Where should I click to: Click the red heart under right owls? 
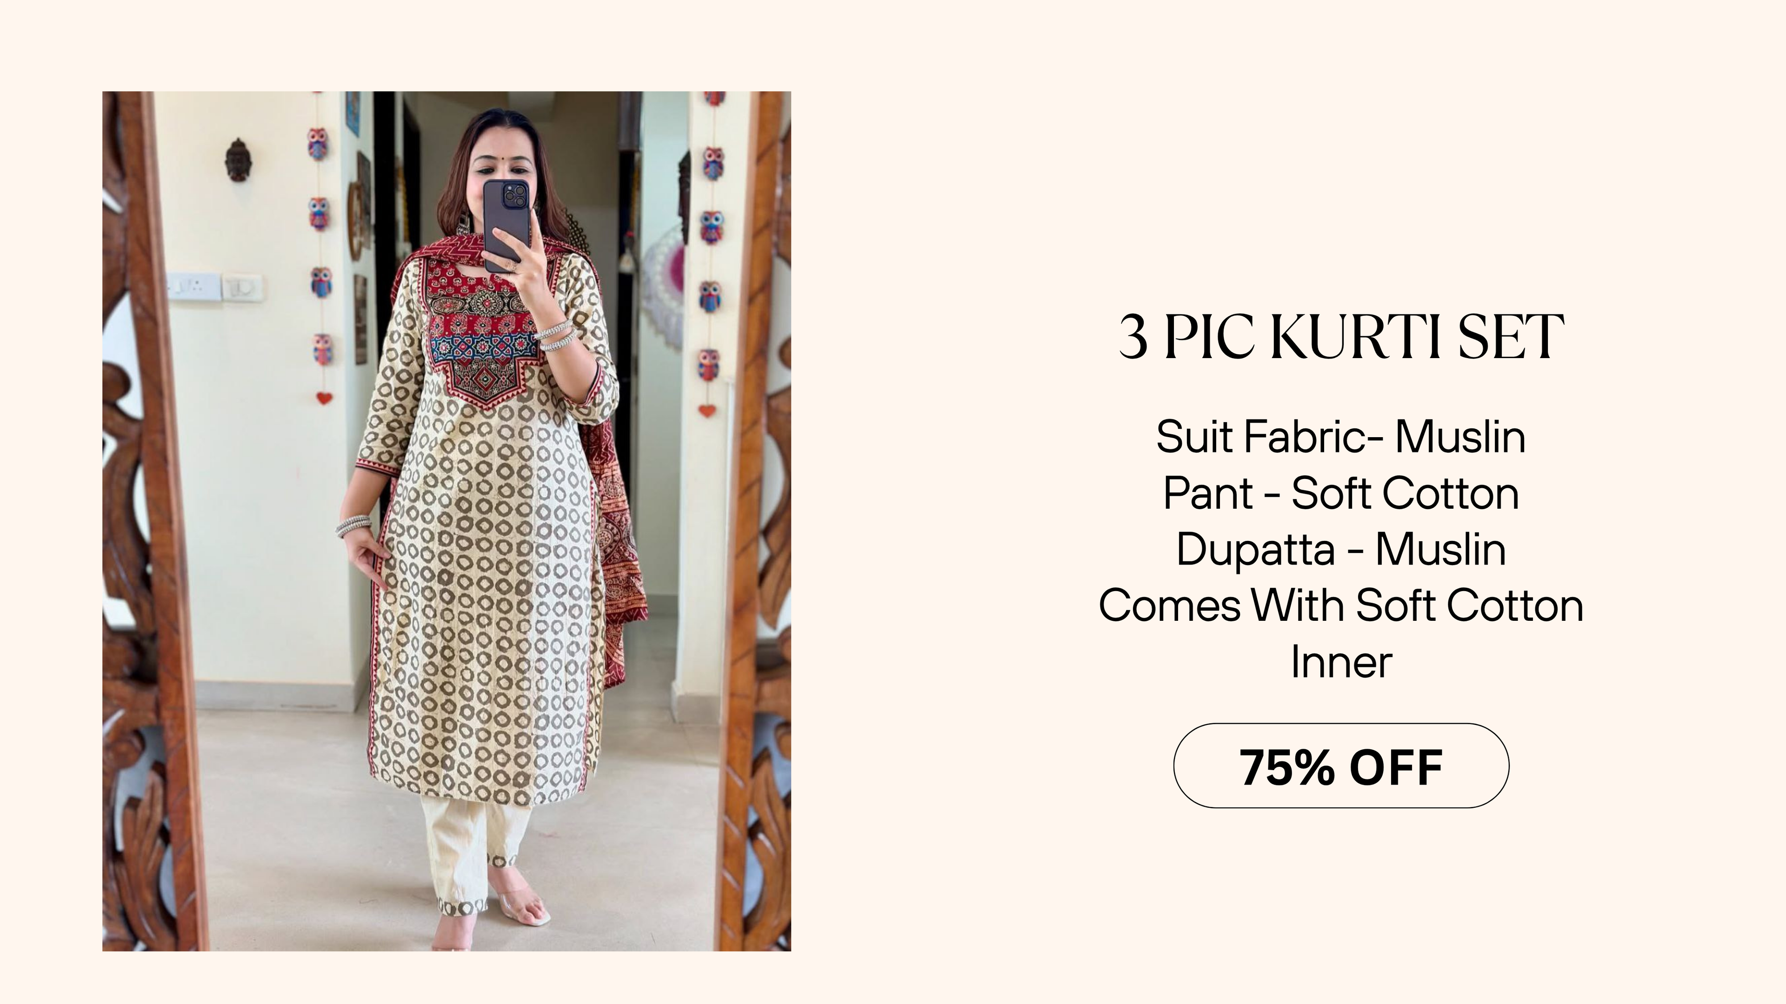pyautogui.click(x=706, y=410)
